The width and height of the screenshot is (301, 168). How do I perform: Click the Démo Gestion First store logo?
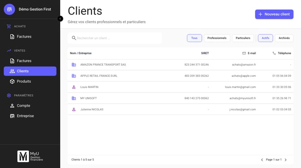[9, 9]
